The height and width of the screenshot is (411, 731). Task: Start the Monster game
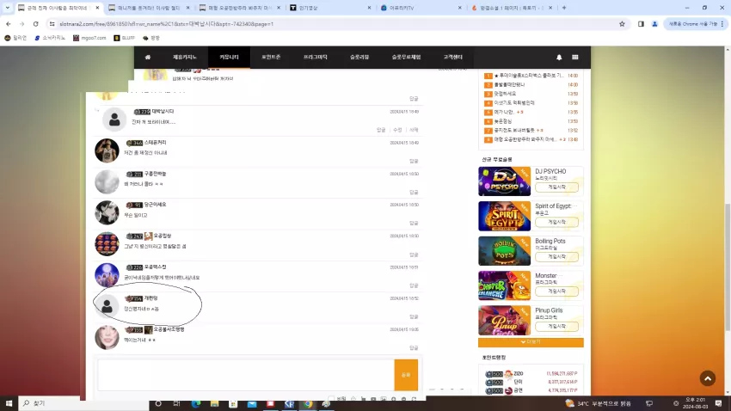pos(556,291)
